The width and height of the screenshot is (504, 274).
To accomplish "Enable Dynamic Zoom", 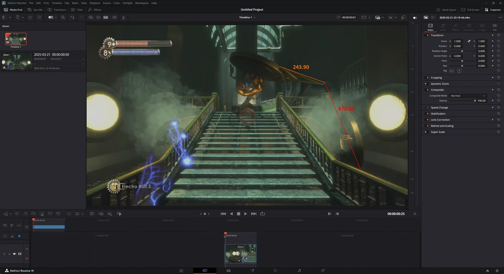I will point(425,84).
